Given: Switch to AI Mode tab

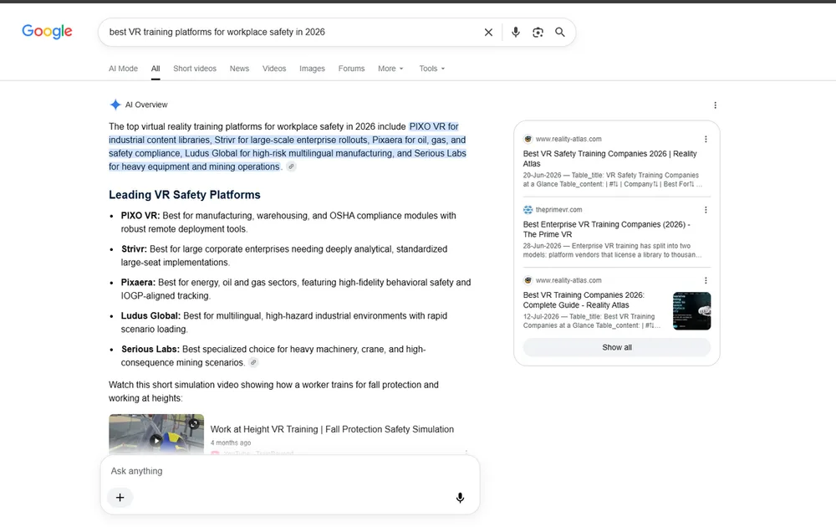Looking at the screenshot, I should tap(123, 69).
